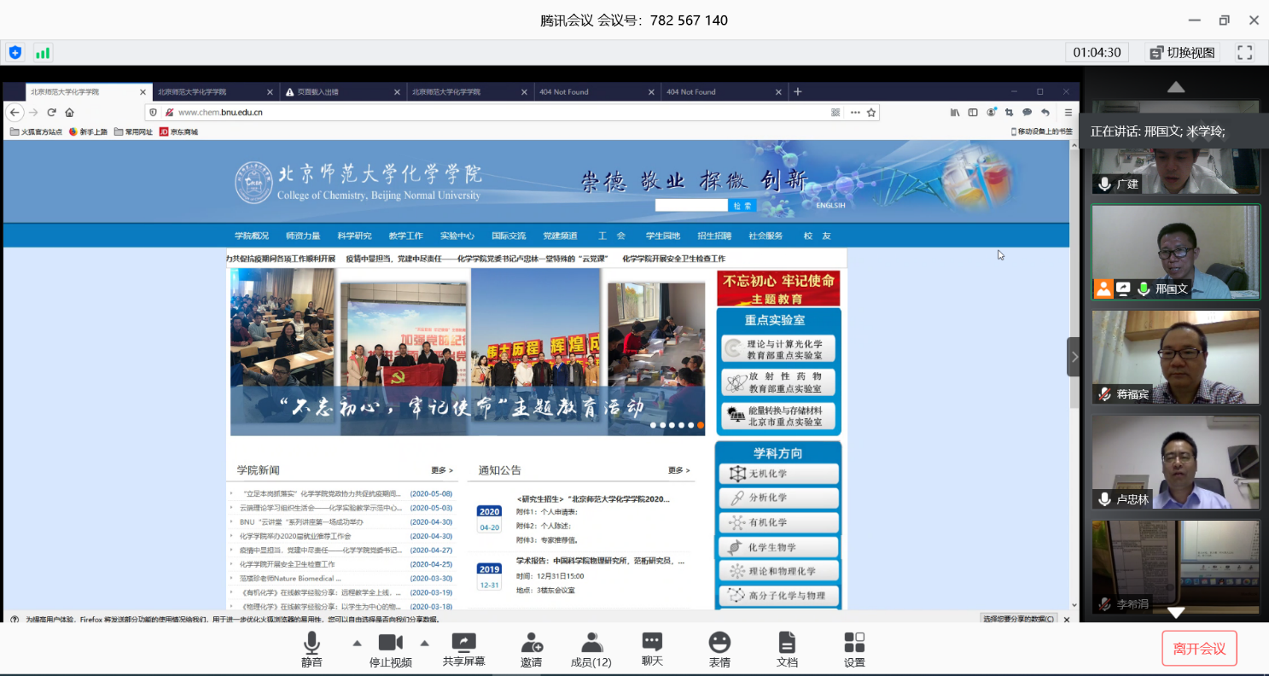Expand video options arrow beside stop video
Viewport: 1269px width, 676px height.
[x=424, y=643]
